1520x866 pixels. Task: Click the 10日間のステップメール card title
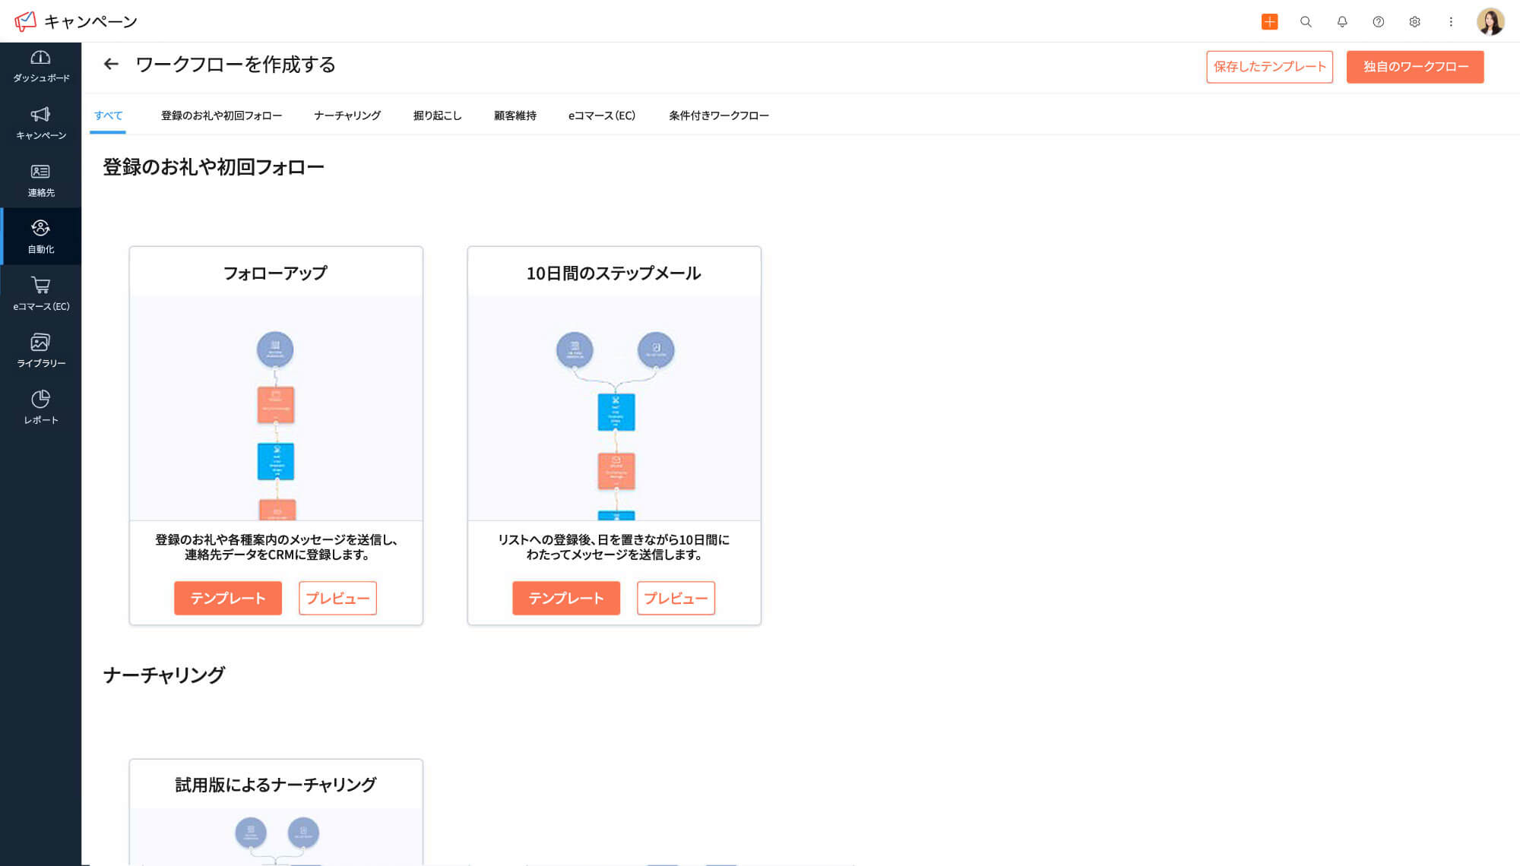click(614, 273)
